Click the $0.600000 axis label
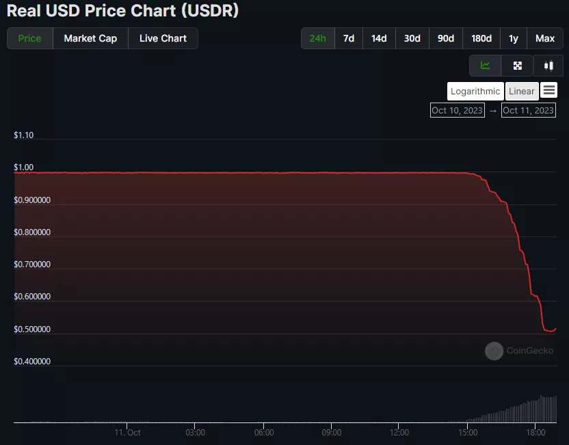The width and height of the screenshot is (569, 445). (x=32, y=297)
